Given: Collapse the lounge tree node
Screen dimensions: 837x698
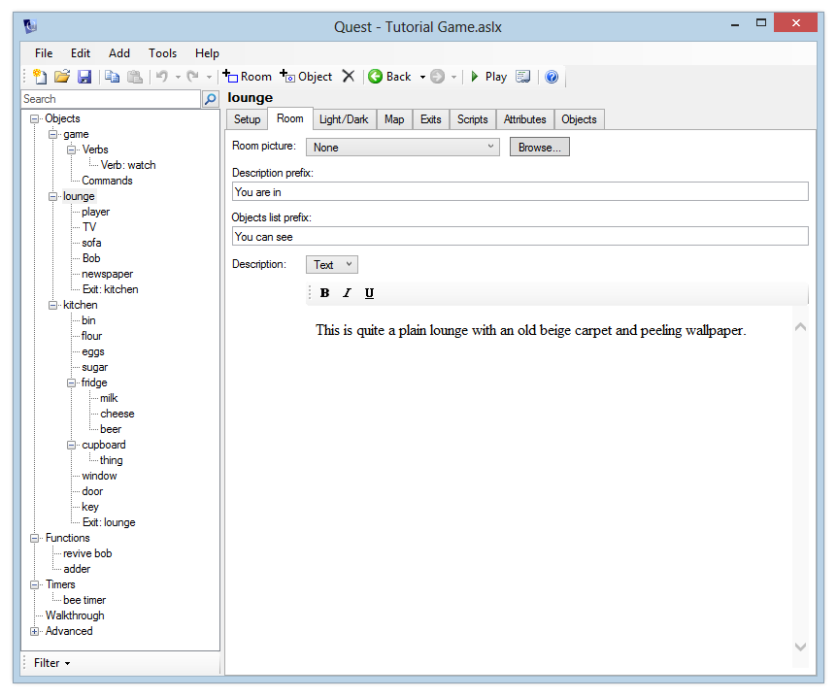Looking at the screenshot, I should click(52, 196).
